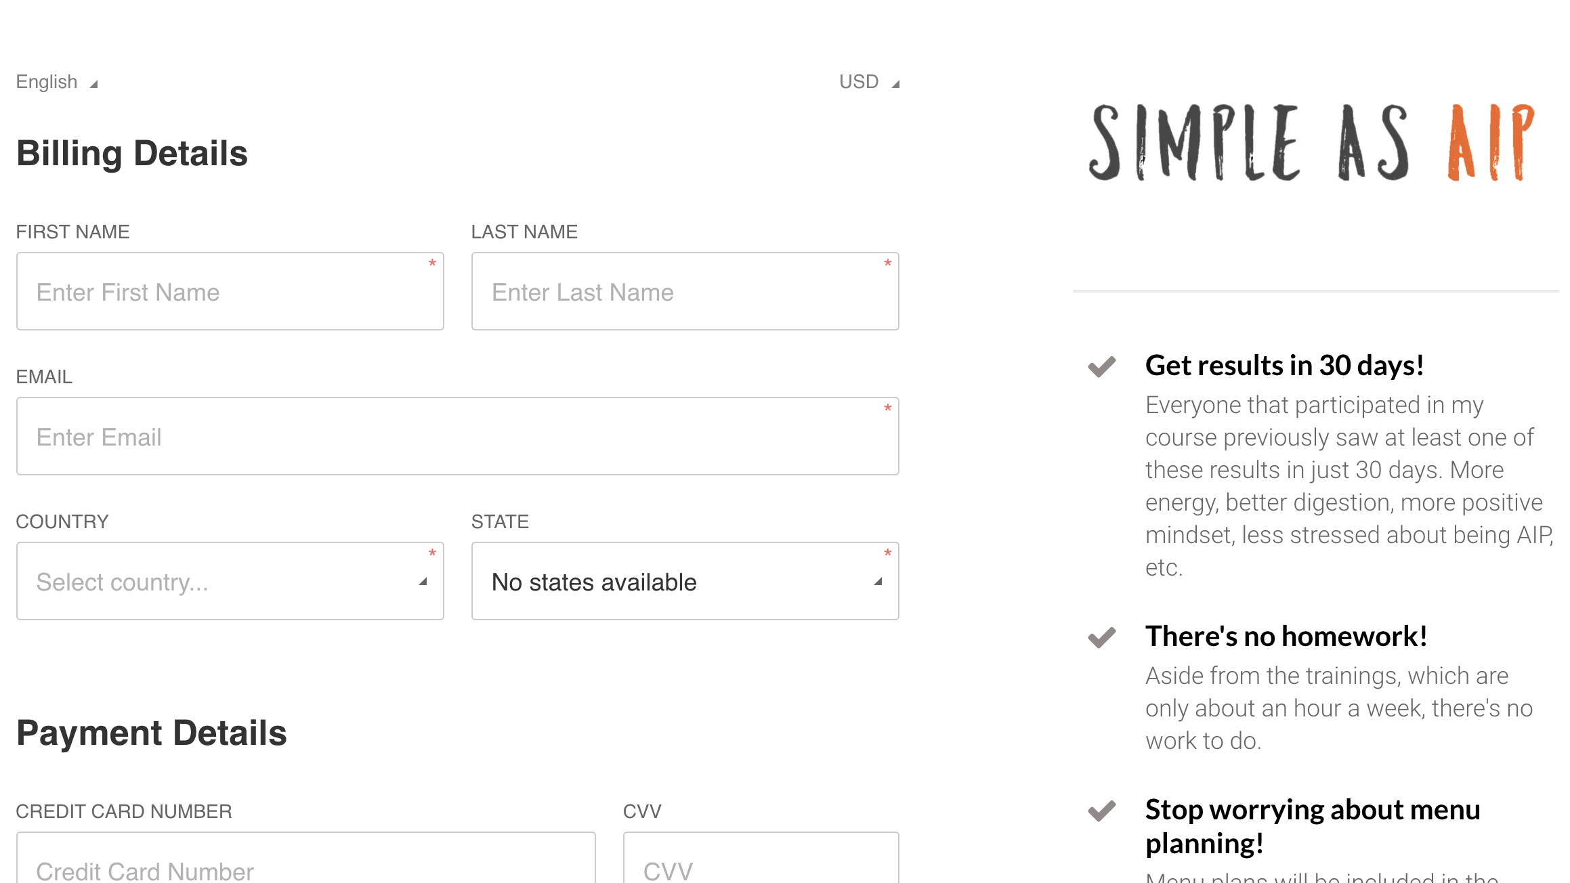Click the Simple As AIP logo
This screenshot has height=883, width=1570.
point(1311,143)
